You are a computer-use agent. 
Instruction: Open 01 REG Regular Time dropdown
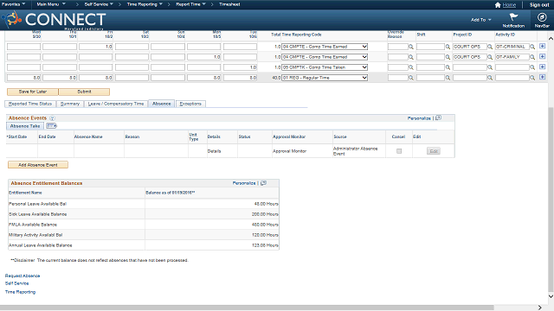pyautogui.click(x=325, y=78)
